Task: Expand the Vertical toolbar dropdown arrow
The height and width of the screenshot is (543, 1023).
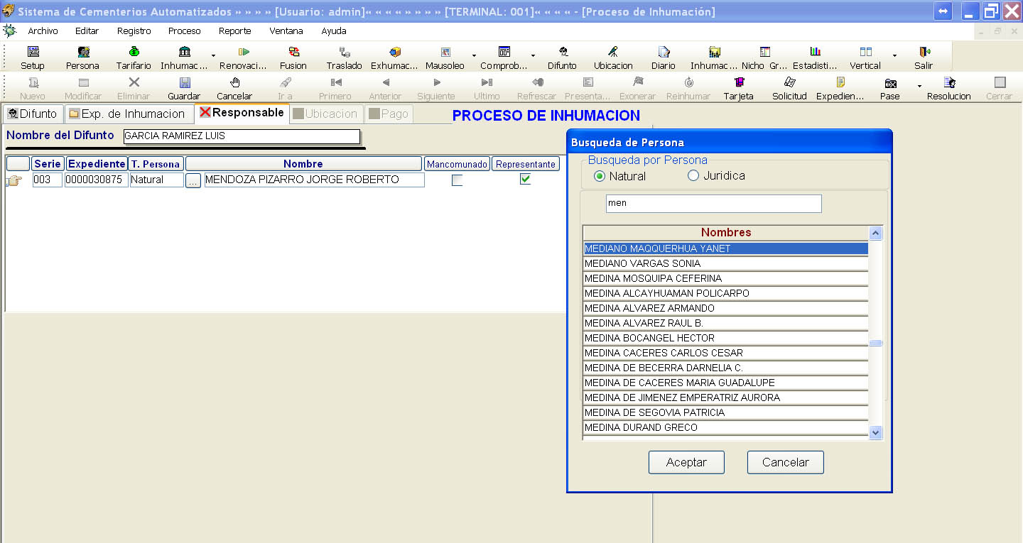Action: (x=894, y=56)
